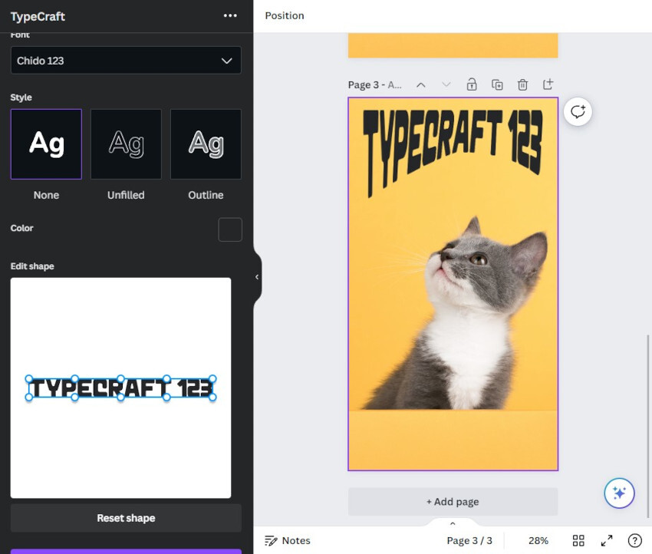Open the Chido 123 font dropdown
The image size is (652, 554).
pyautogui.click(x=126, y=61)
